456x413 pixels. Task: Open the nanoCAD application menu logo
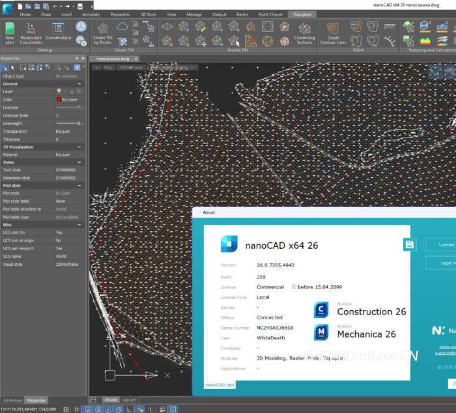pos(7,8)
